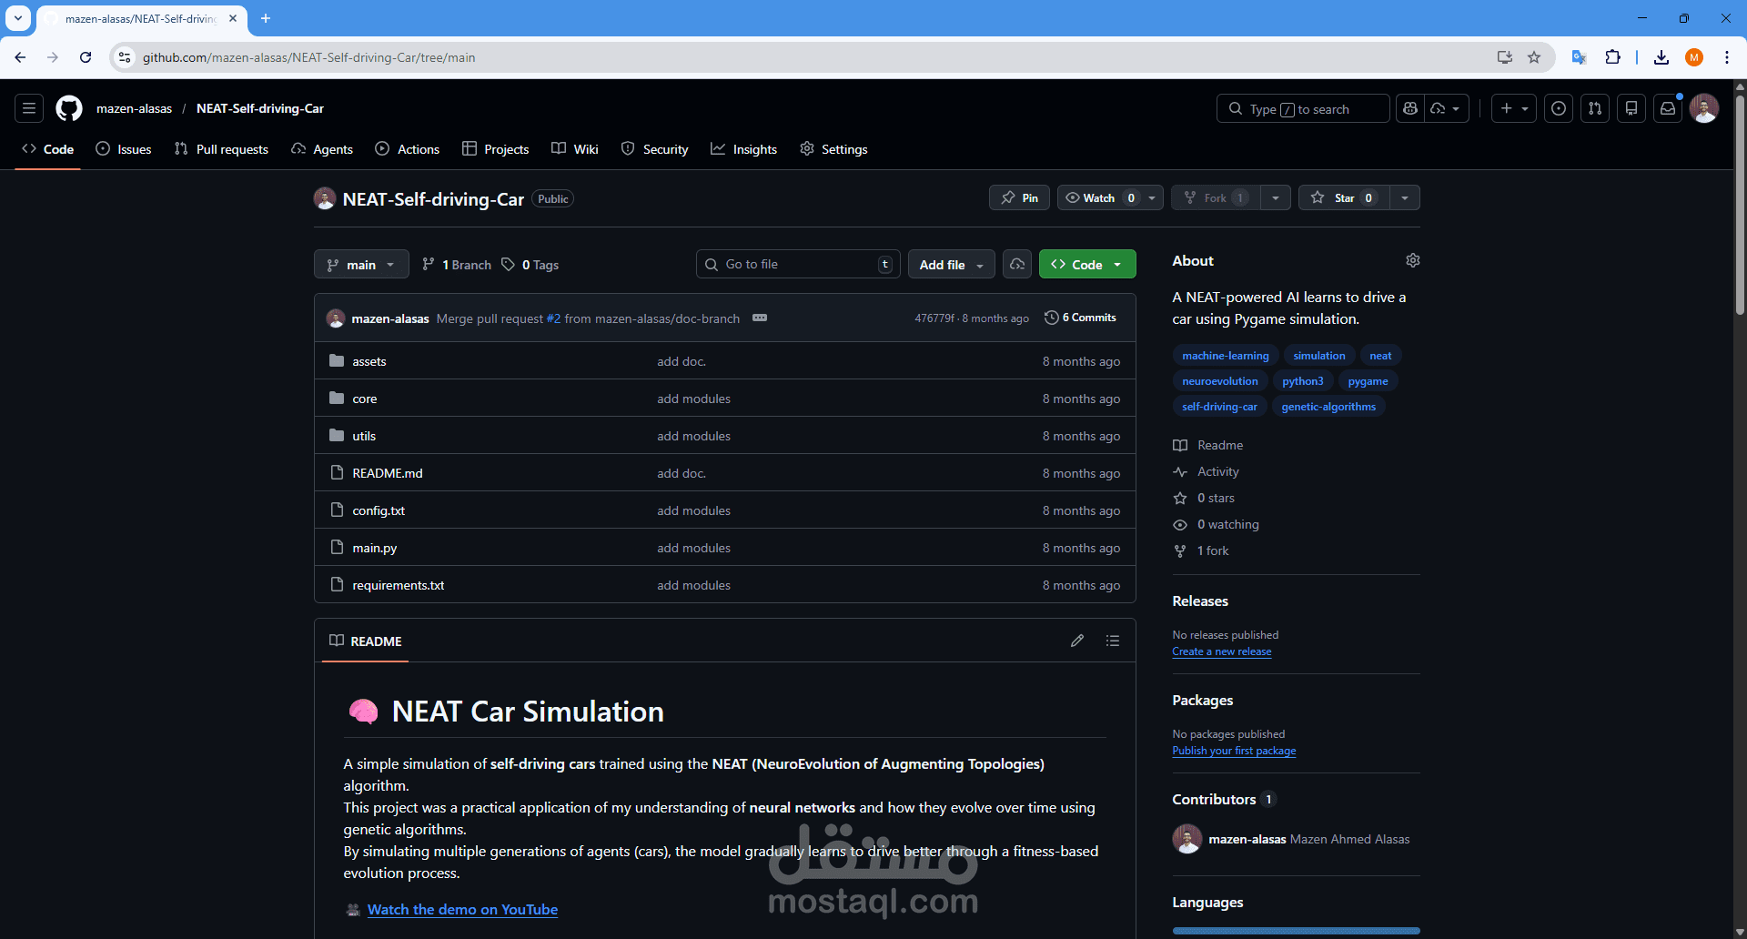Pin this repository

1019,197
